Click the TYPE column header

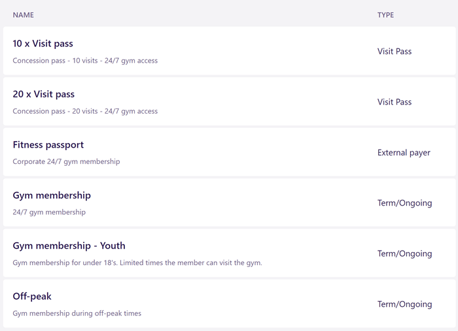(x=385, y=15)
